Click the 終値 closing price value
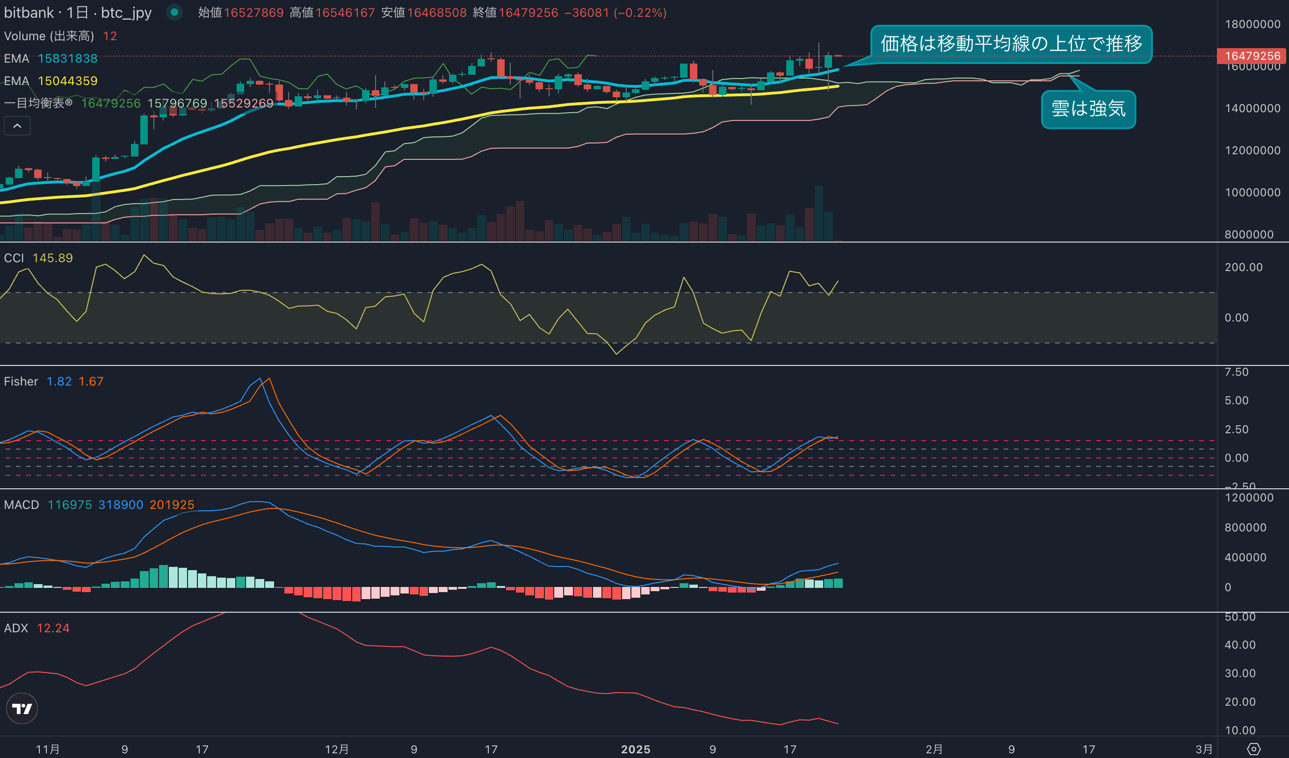 [x=528, y=12]
